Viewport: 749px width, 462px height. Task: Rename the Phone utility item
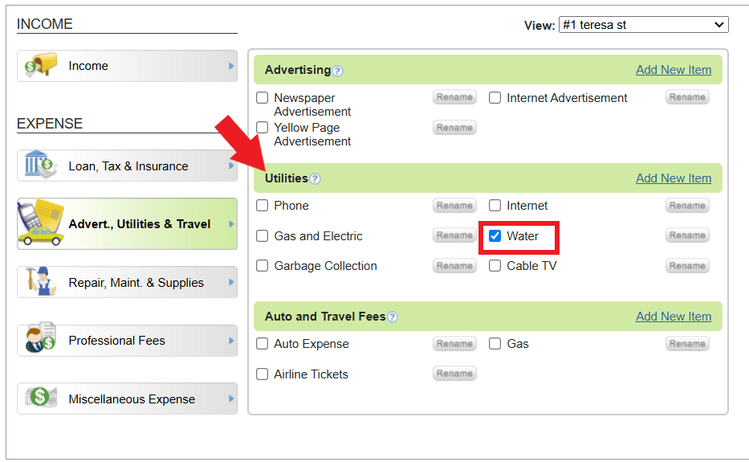454,206
